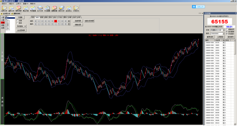Click the 全位置网屏 button
Image resolution: width=237 pixels, height=126 pixels.
21,30
